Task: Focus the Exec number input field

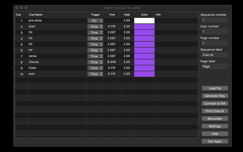Action: pos(215,31)
